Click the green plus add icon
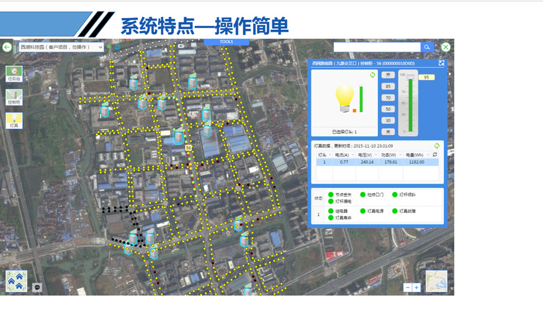The height and width of the screenshot is (314, 543). 109,47
